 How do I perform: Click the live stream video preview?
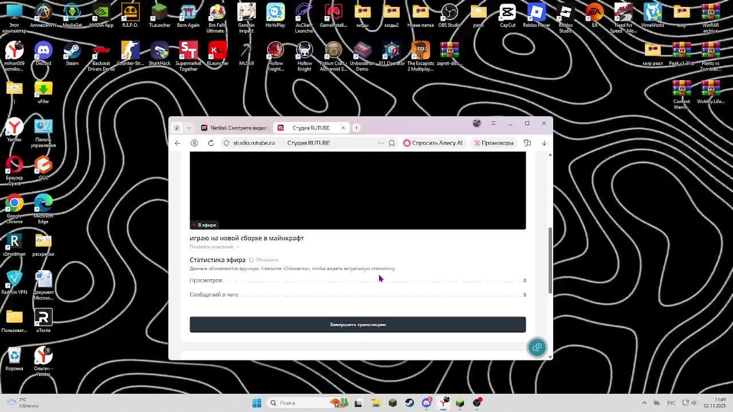[x=357, y=191]
